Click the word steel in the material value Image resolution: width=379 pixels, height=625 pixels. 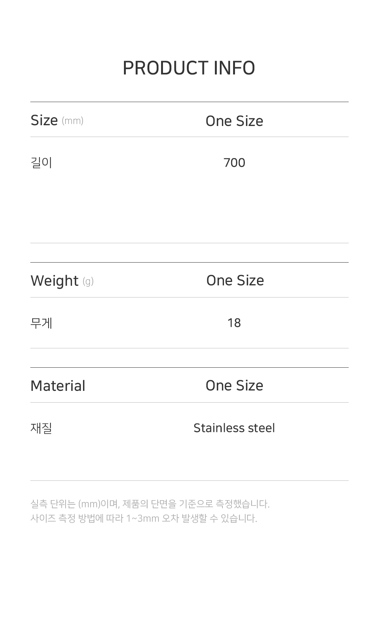(x=261, y=428)
